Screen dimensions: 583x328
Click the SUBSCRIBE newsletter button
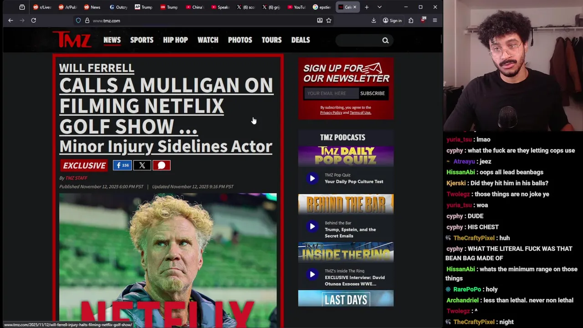pos(373,93)
